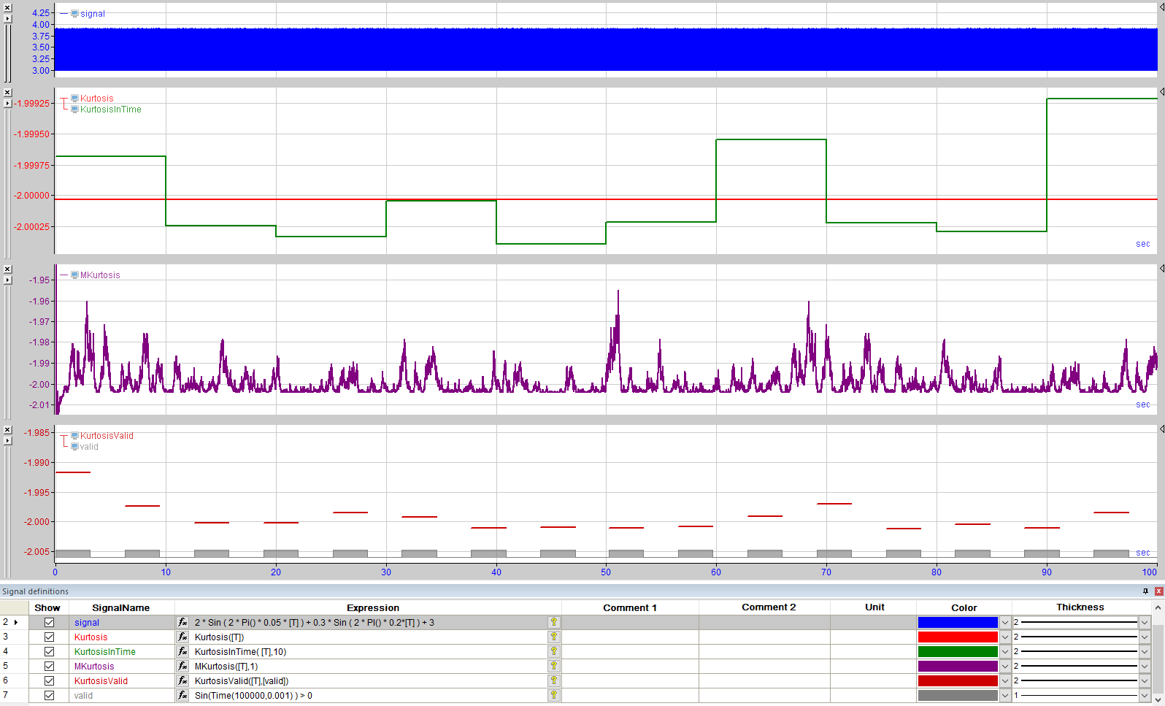Select KurtosisValid signal name

click(x=101, y=681)
